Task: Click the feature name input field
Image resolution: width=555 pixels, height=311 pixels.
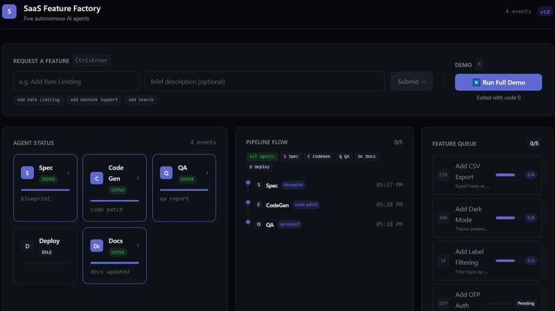Action: (76, 82)
